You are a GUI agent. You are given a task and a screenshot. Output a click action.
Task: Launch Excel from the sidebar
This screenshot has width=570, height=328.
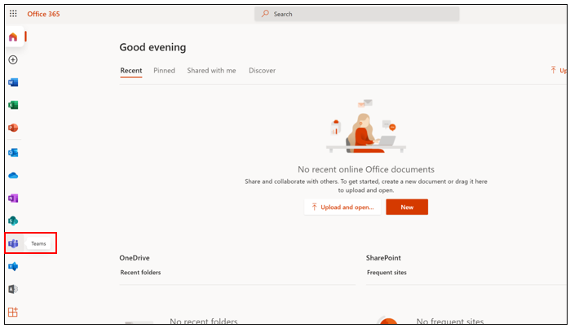(13, 105)
